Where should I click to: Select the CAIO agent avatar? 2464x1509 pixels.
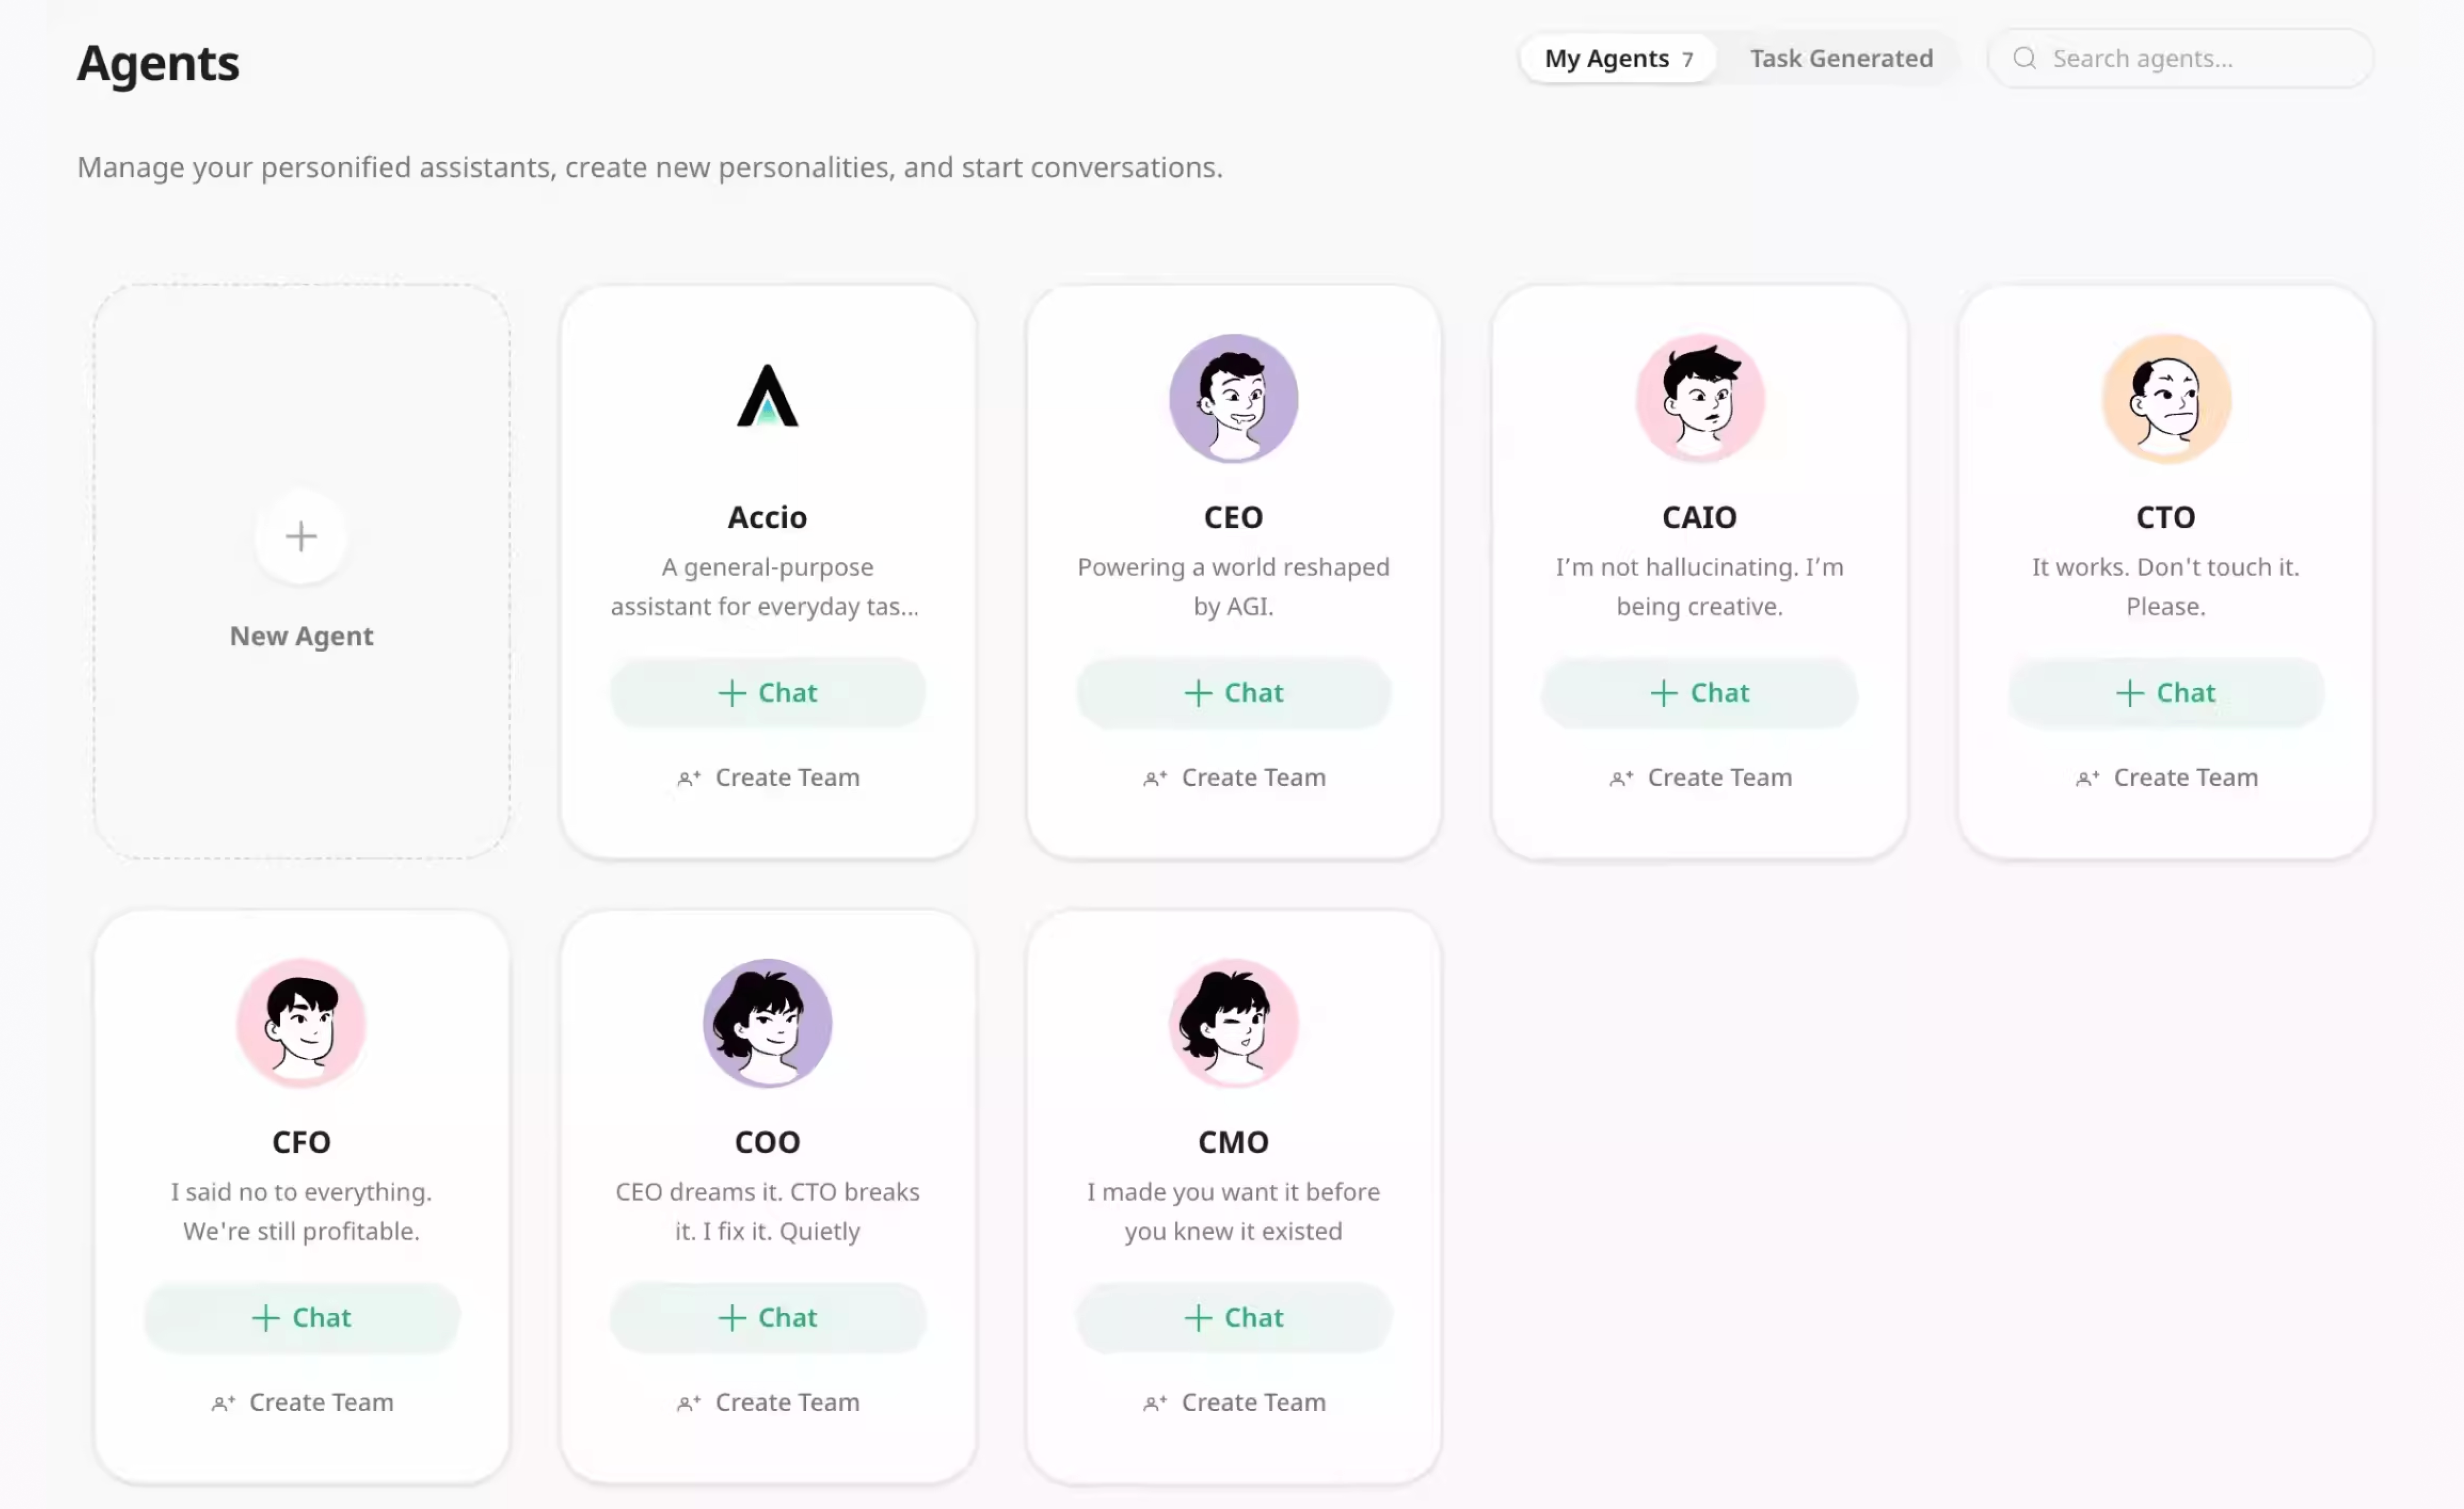[x=1699, y=398]
